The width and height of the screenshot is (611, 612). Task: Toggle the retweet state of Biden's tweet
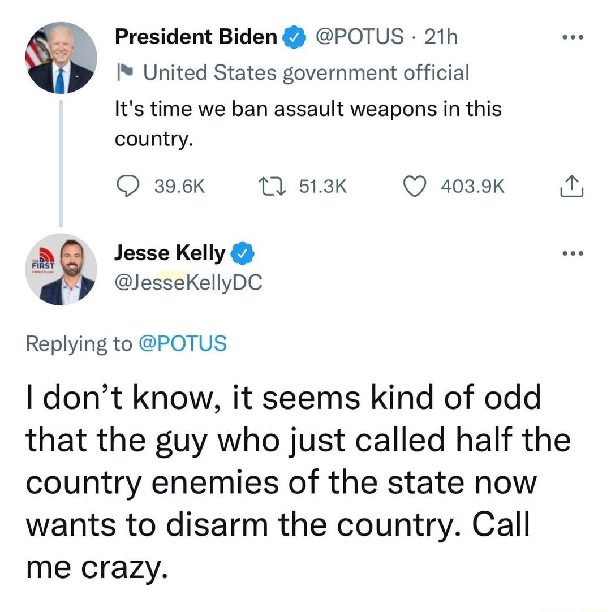272,186
